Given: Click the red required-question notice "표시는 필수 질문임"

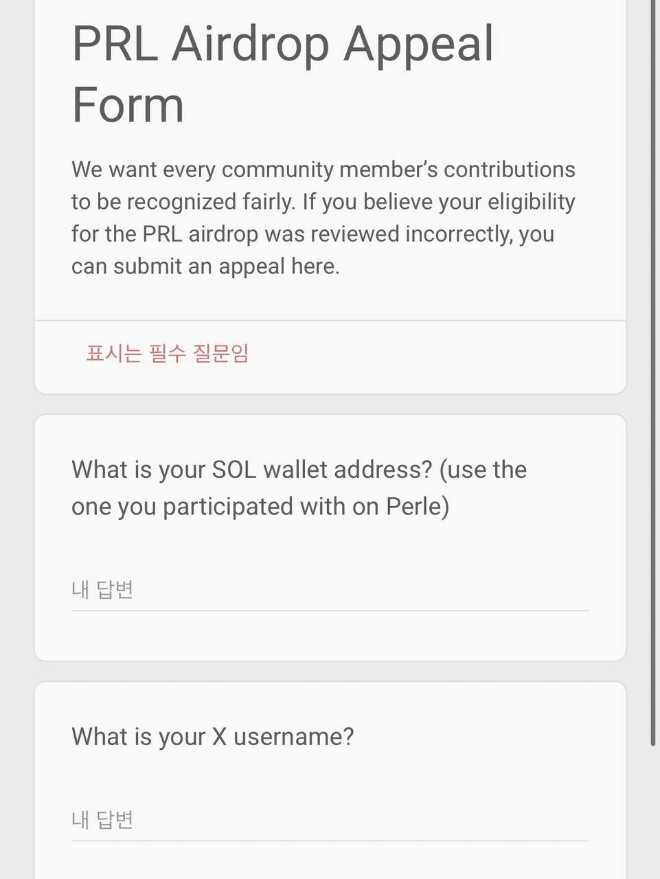Looking at the screenshot, I should 167,354.
